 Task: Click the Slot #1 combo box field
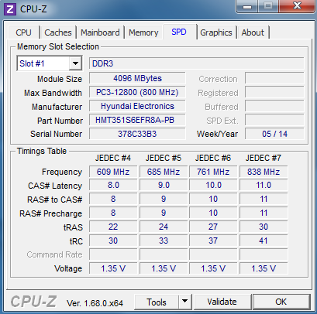[x=50, y=63]
